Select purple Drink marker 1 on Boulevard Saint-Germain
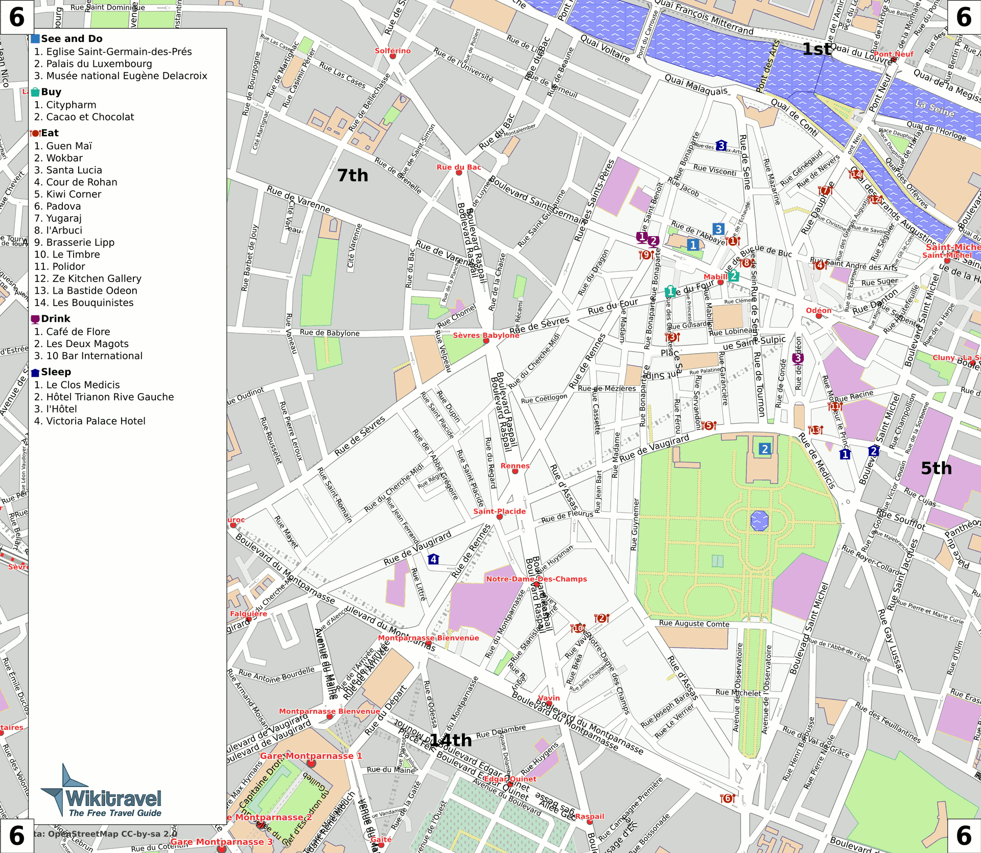The image size is (981, 853). pyautogui.click(x=642, y=237)
